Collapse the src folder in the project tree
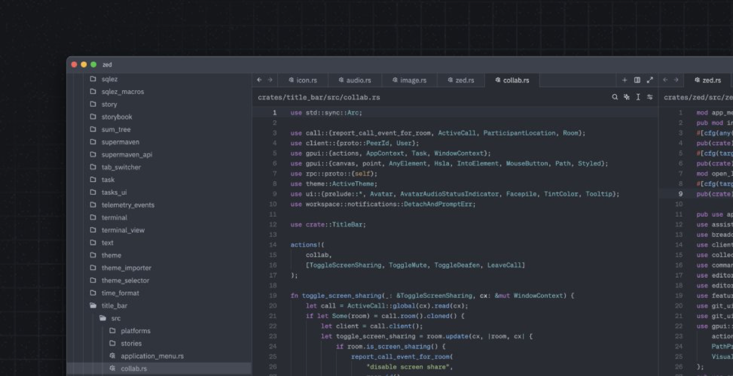The height and width of the screenshot is (376, 733). pos(115,318)
